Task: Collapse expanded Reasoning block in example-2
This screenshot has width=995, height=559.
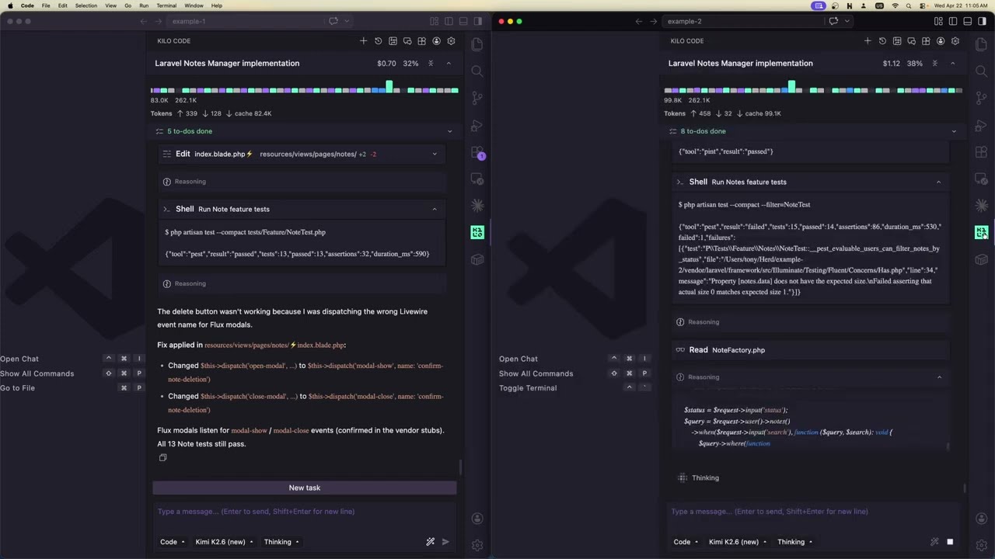Action: (811, 377)
